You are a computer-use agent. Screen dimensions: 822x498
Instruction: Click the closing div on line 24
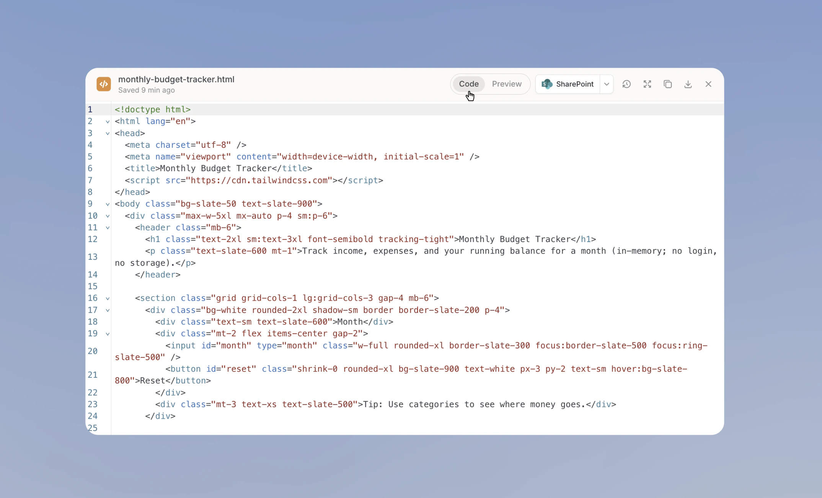point(160,416)
